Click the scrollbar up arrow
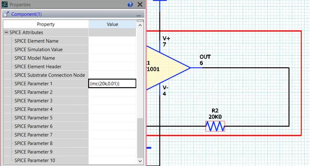310x166 pixels. pos(140,25)
